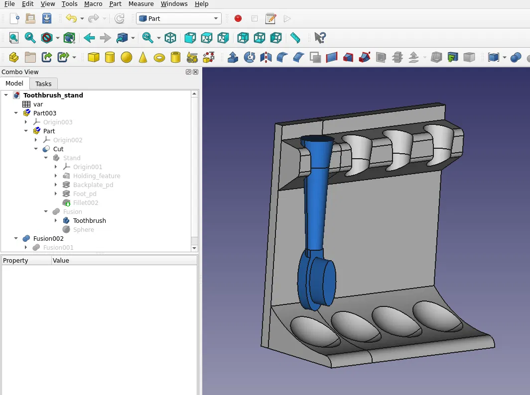Select the Extrude tool
Screen dimensions: 530x395
click(233, 57)
